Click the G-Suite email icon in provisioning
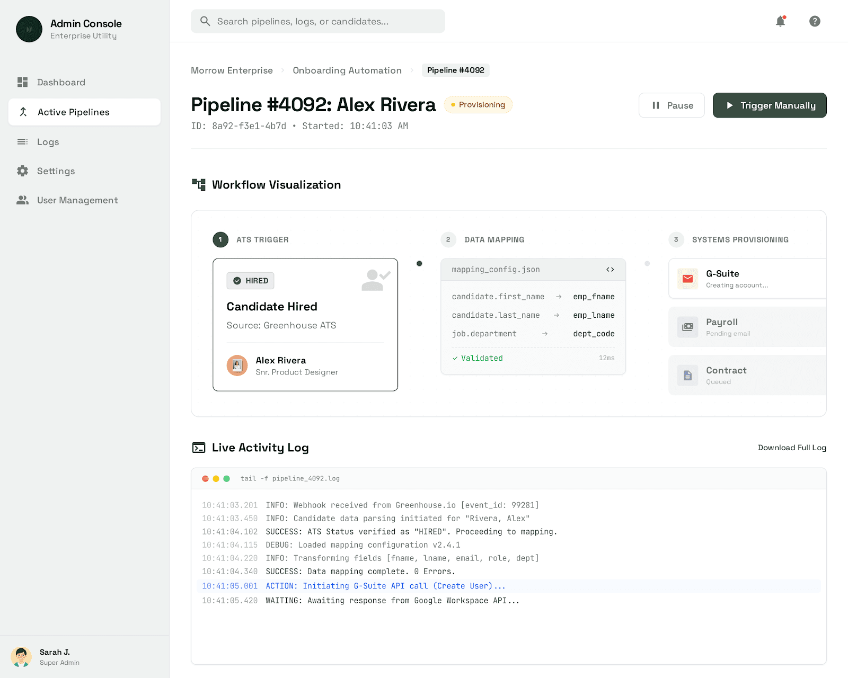 pos(687,279)
